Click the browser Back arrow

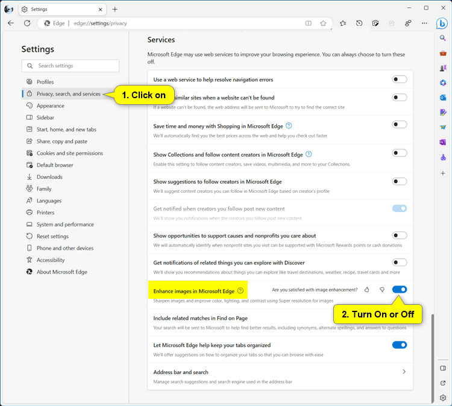(11, 23)
